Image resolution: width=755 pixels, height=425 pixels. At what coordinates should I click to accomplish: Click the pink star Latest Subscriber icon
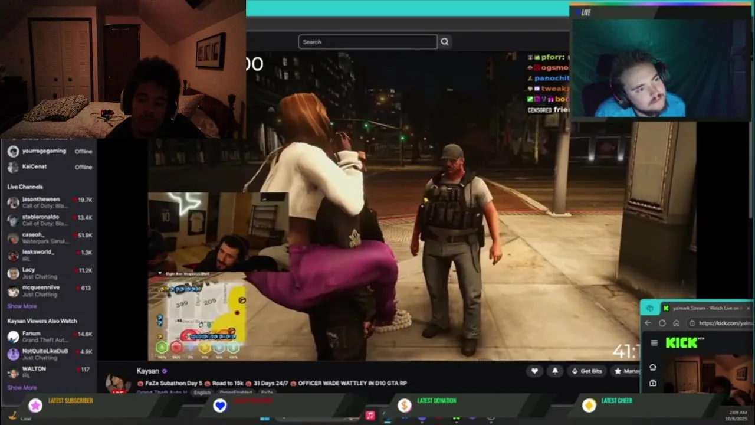click(35, 406)
